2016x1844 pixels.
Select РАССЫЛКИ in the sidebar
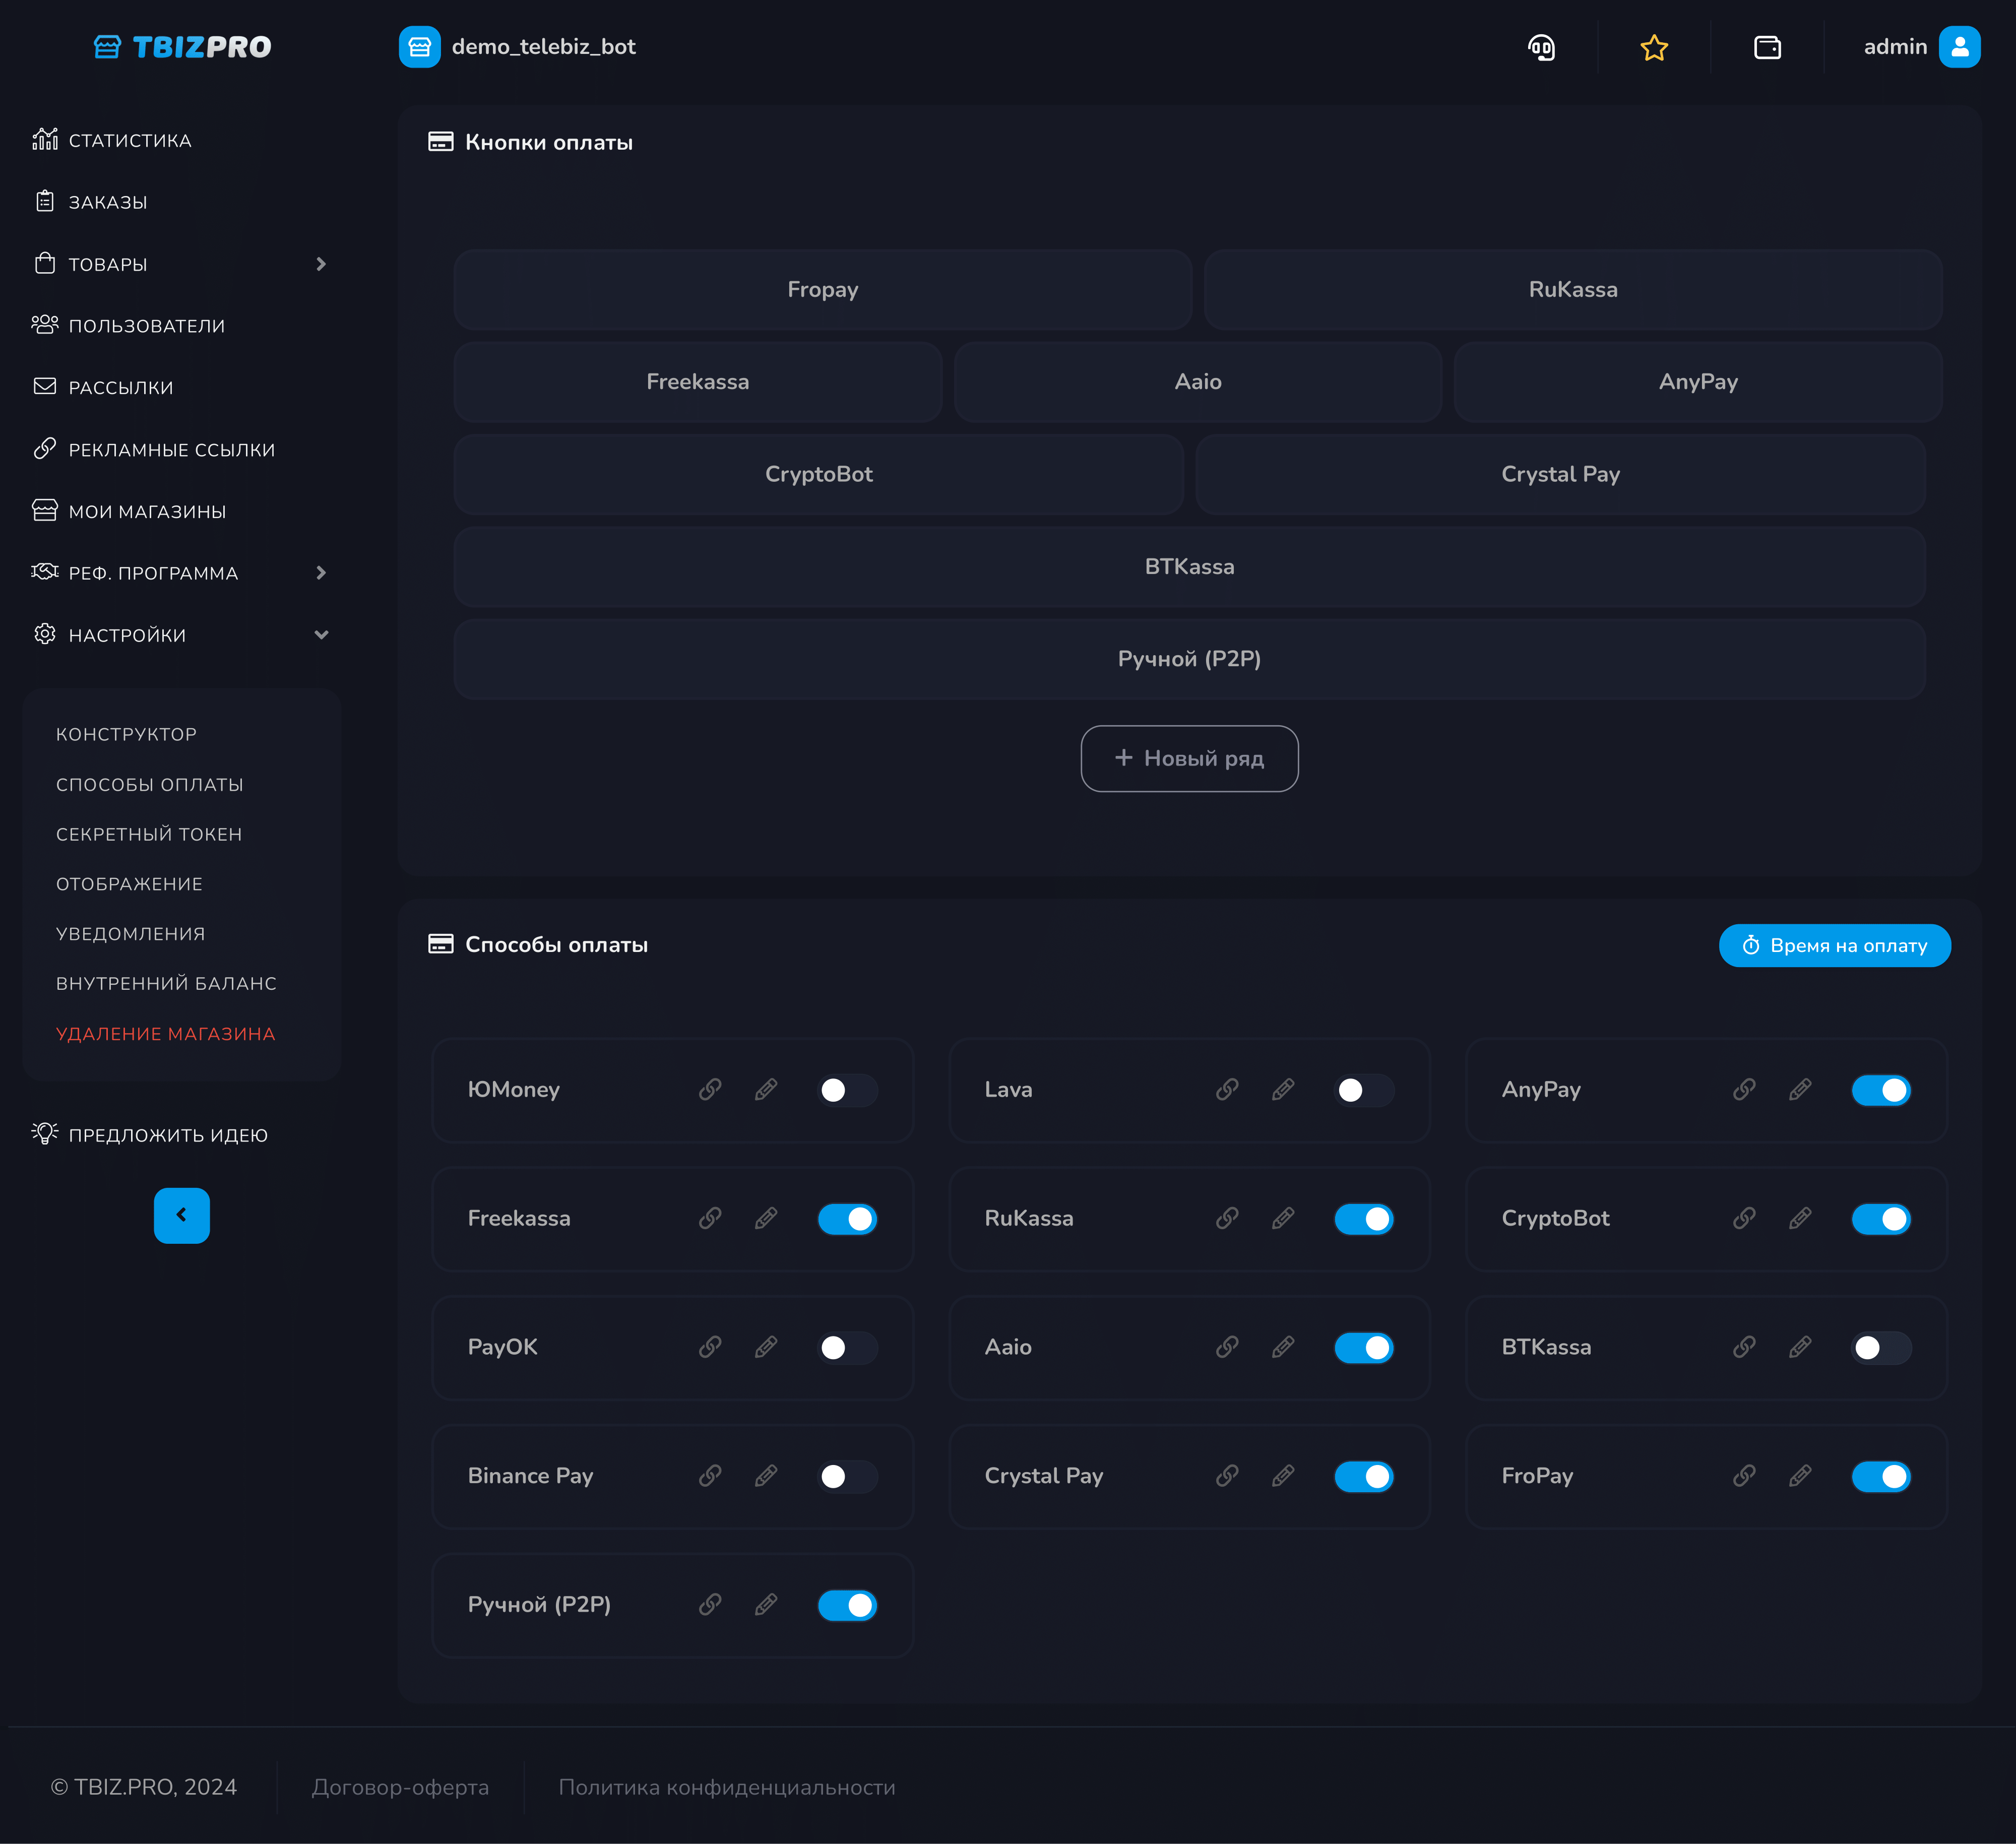pyautogui.click(x=103, y=388)
